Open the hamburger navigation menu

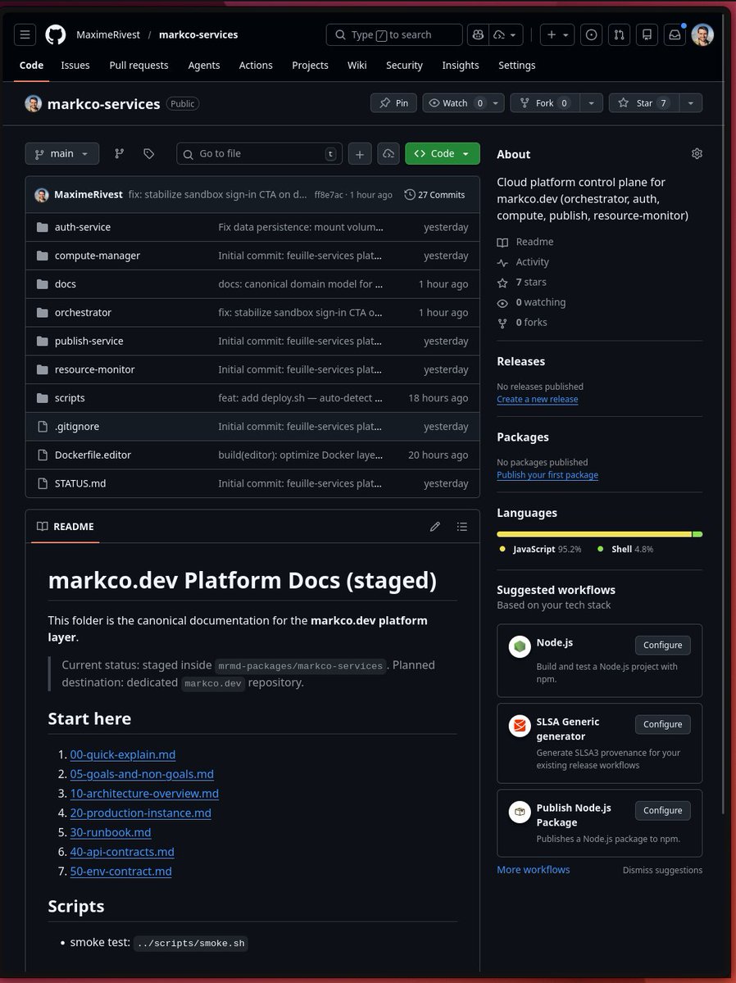coord(25,34)
